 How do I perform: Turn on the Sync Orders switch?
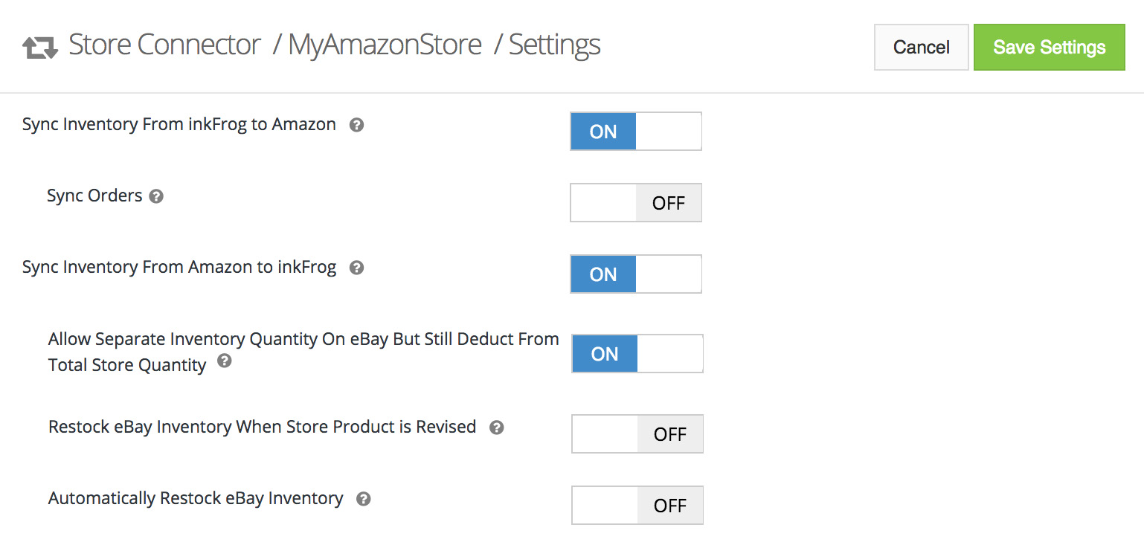pos(635,203)
